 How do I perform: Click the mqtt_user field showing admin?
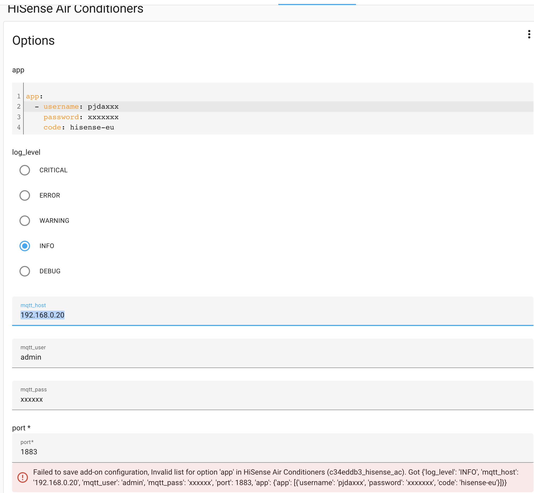coord(133,357)
